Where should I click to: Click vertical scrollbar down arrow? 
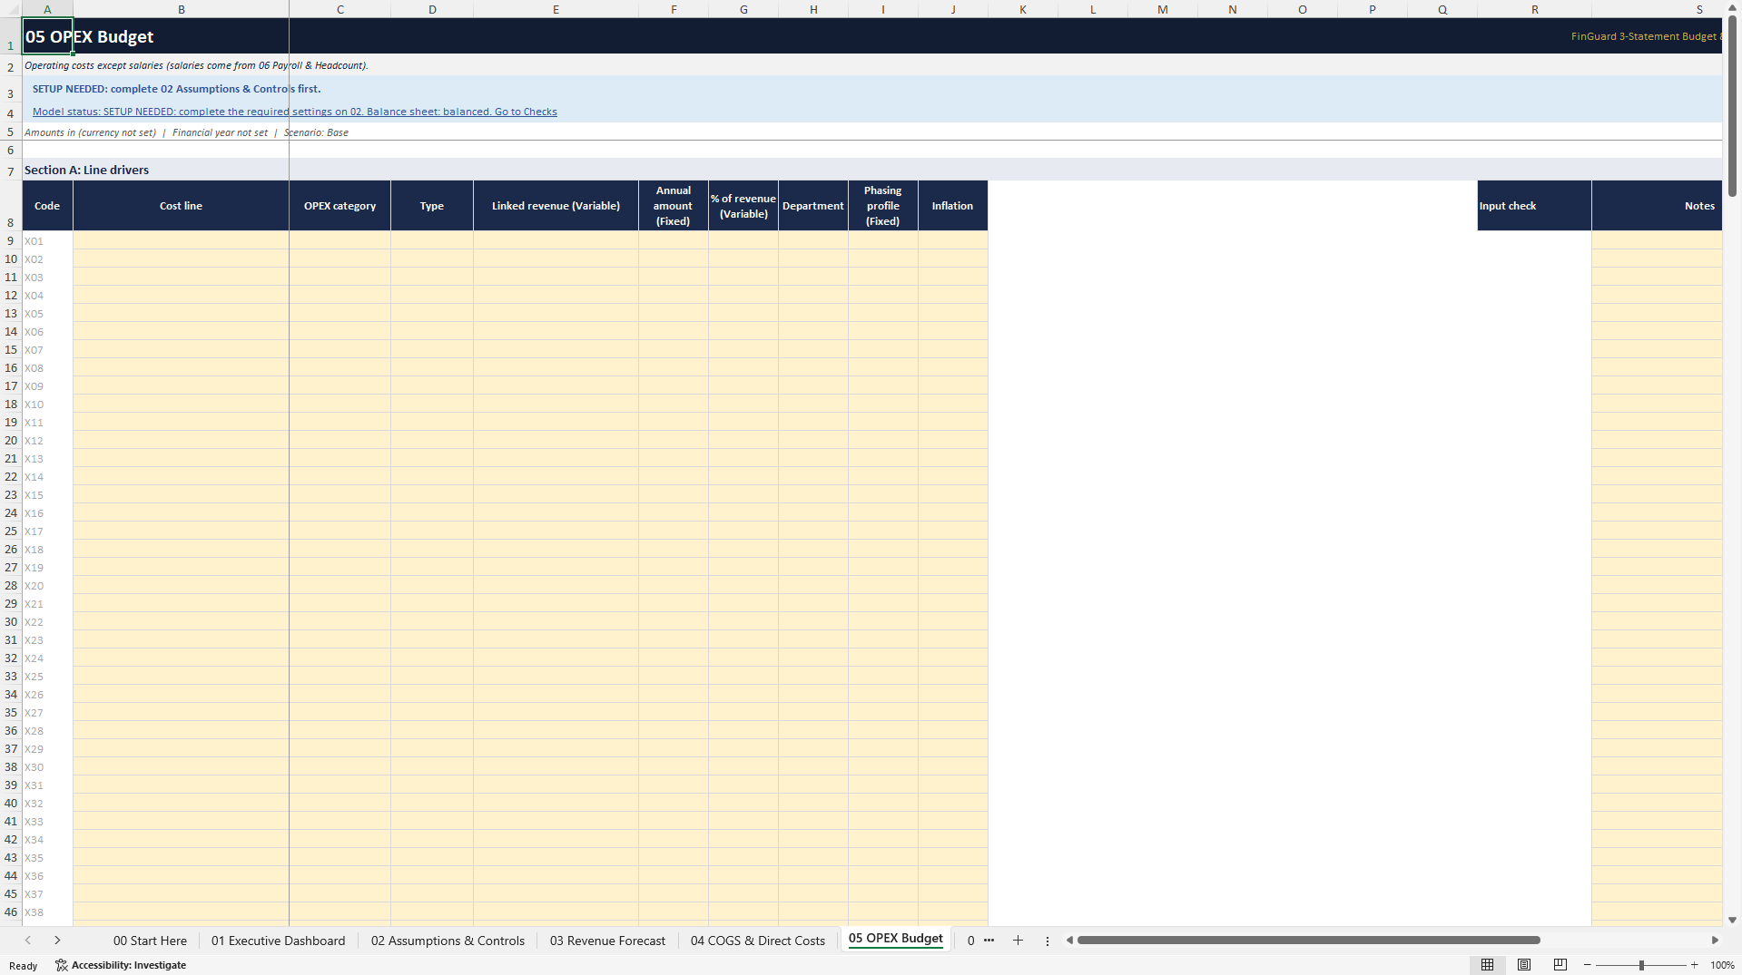[1732, 920]
